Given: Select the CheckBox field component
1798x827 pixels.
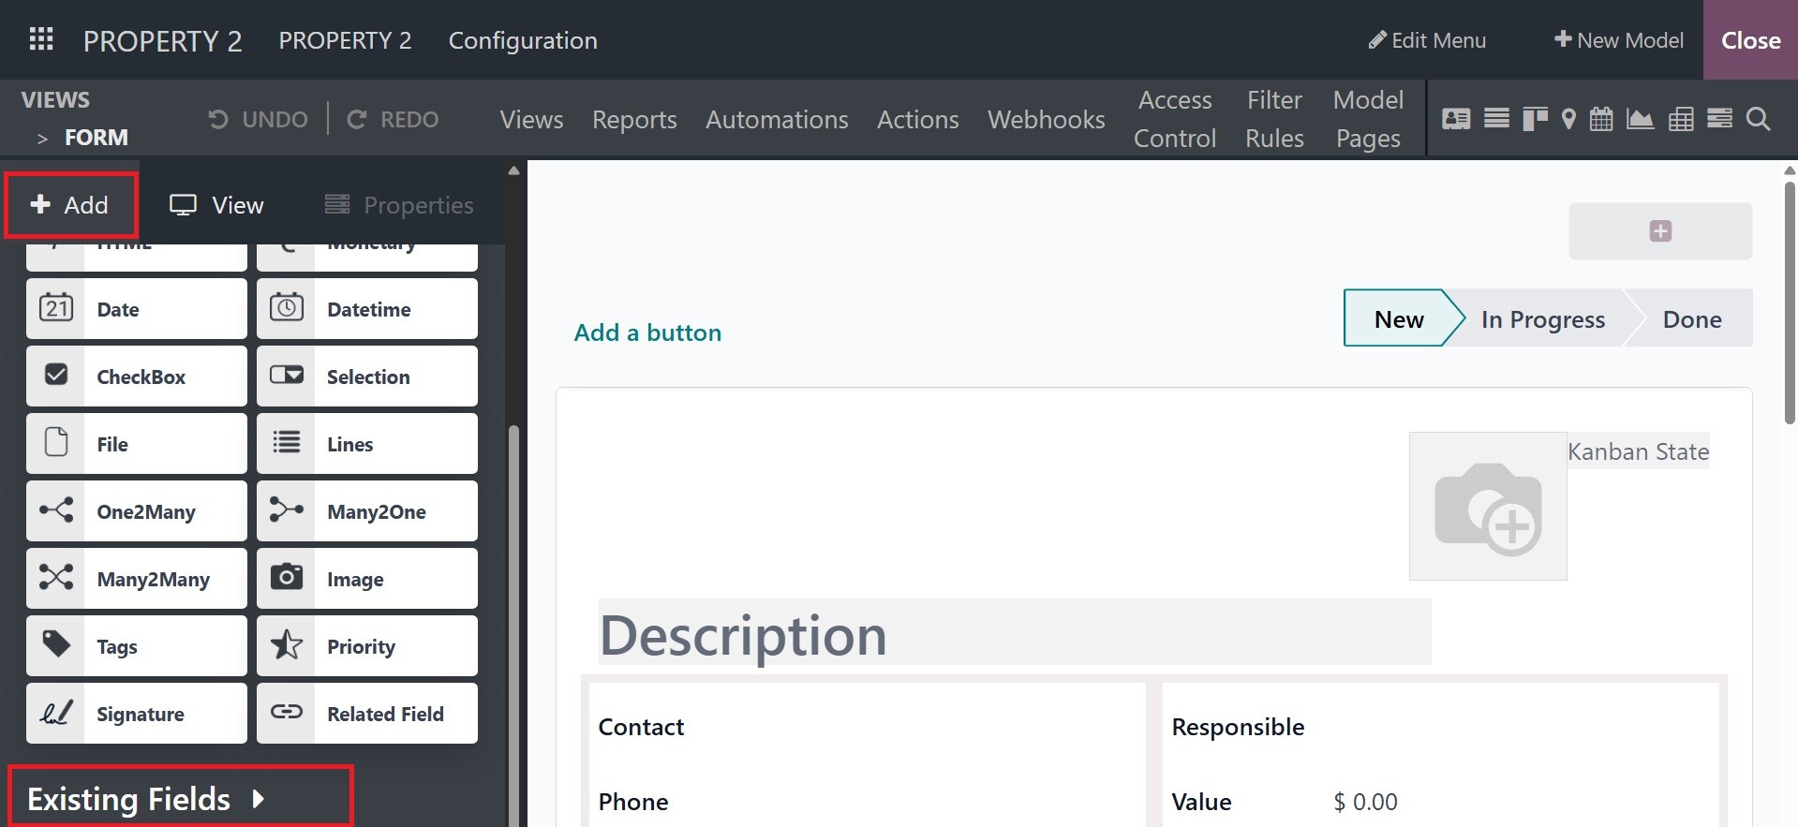Looking at the screenshot, I should [x=137, y=377].
